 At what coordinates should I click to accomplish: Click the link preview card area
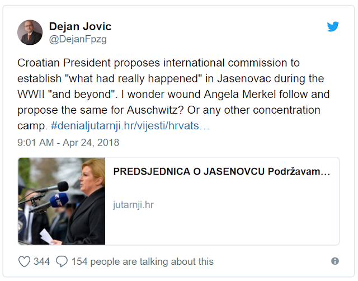(x=179, y=201)
